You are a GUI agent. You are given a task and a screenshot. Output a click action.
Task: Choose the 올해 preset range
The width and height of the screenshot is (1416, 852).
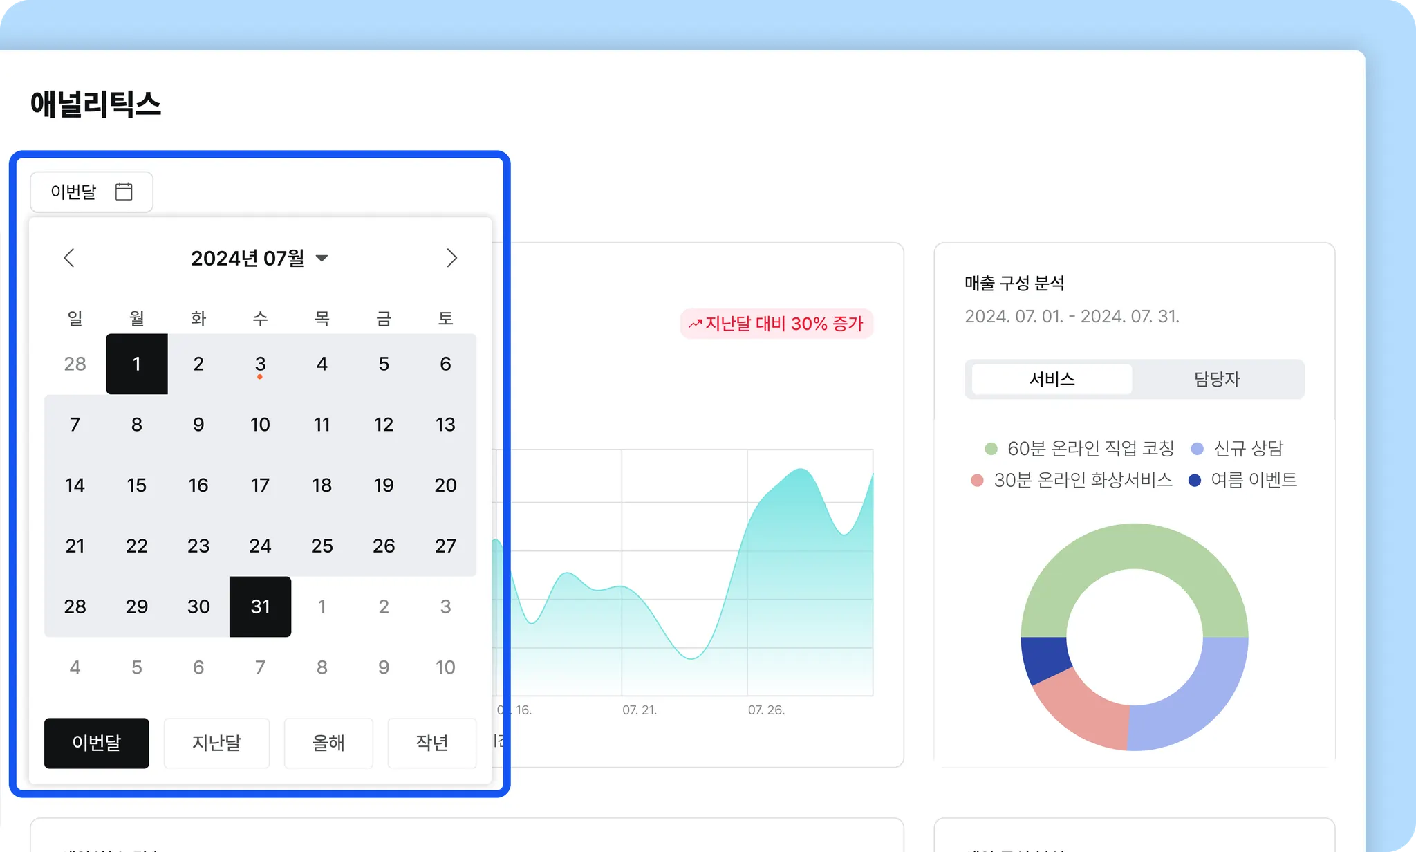click(328, 743)
